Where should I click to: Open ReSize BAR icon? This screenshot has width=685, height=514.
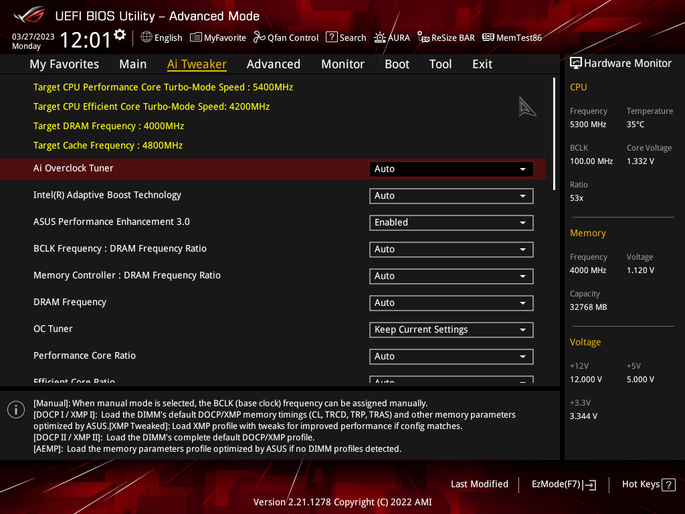click(x=423, y=37)
